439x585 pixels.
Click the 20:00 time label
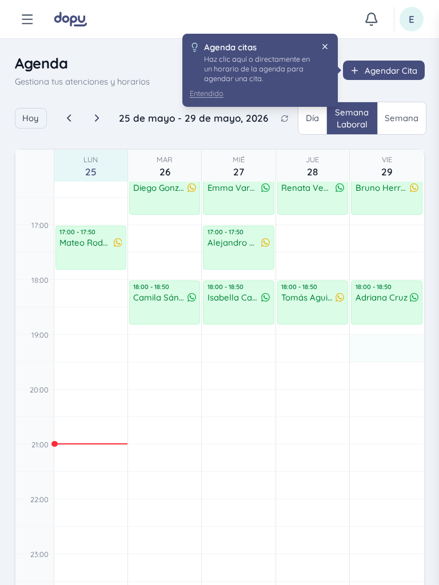tap(39, 390)
